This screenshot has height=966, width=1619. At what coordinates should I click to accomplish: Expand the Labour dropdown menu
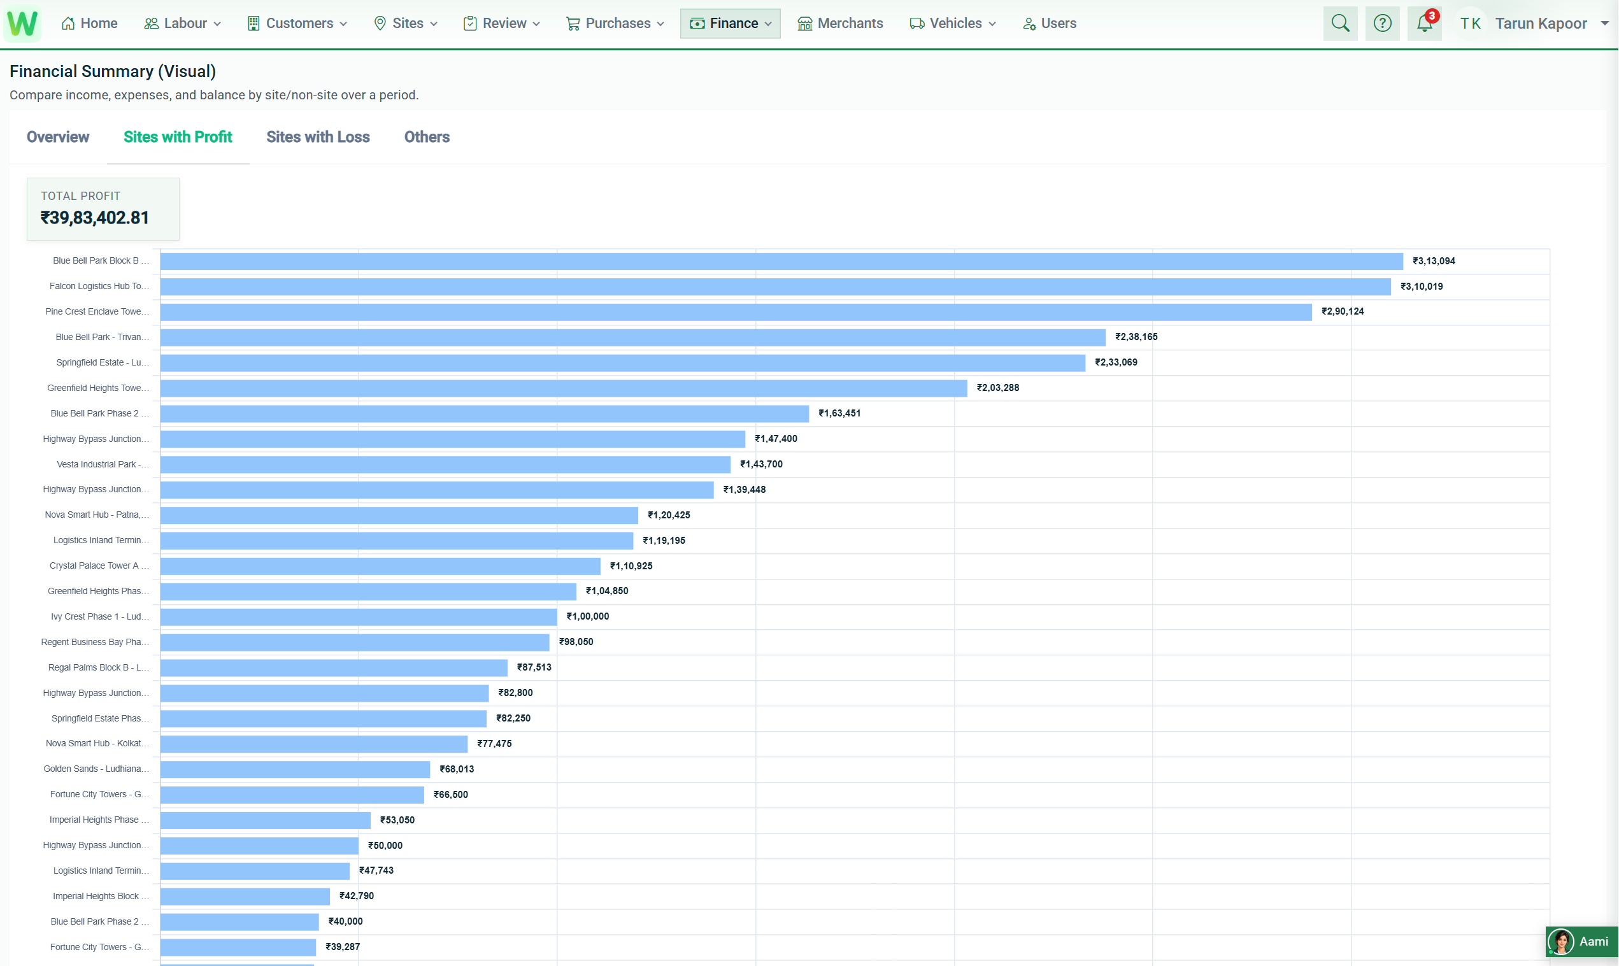click(182, 24)
